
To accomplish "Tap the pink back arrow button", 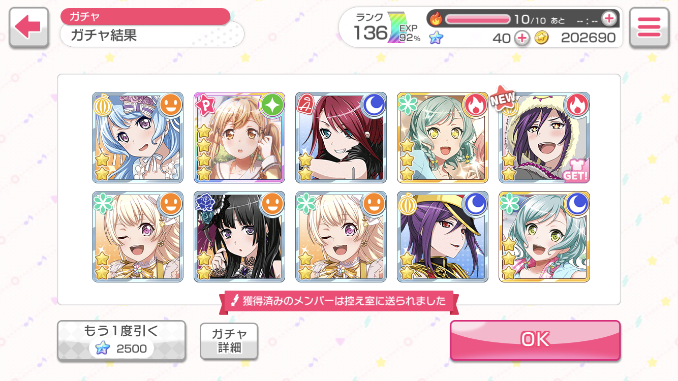I will 29,27.
